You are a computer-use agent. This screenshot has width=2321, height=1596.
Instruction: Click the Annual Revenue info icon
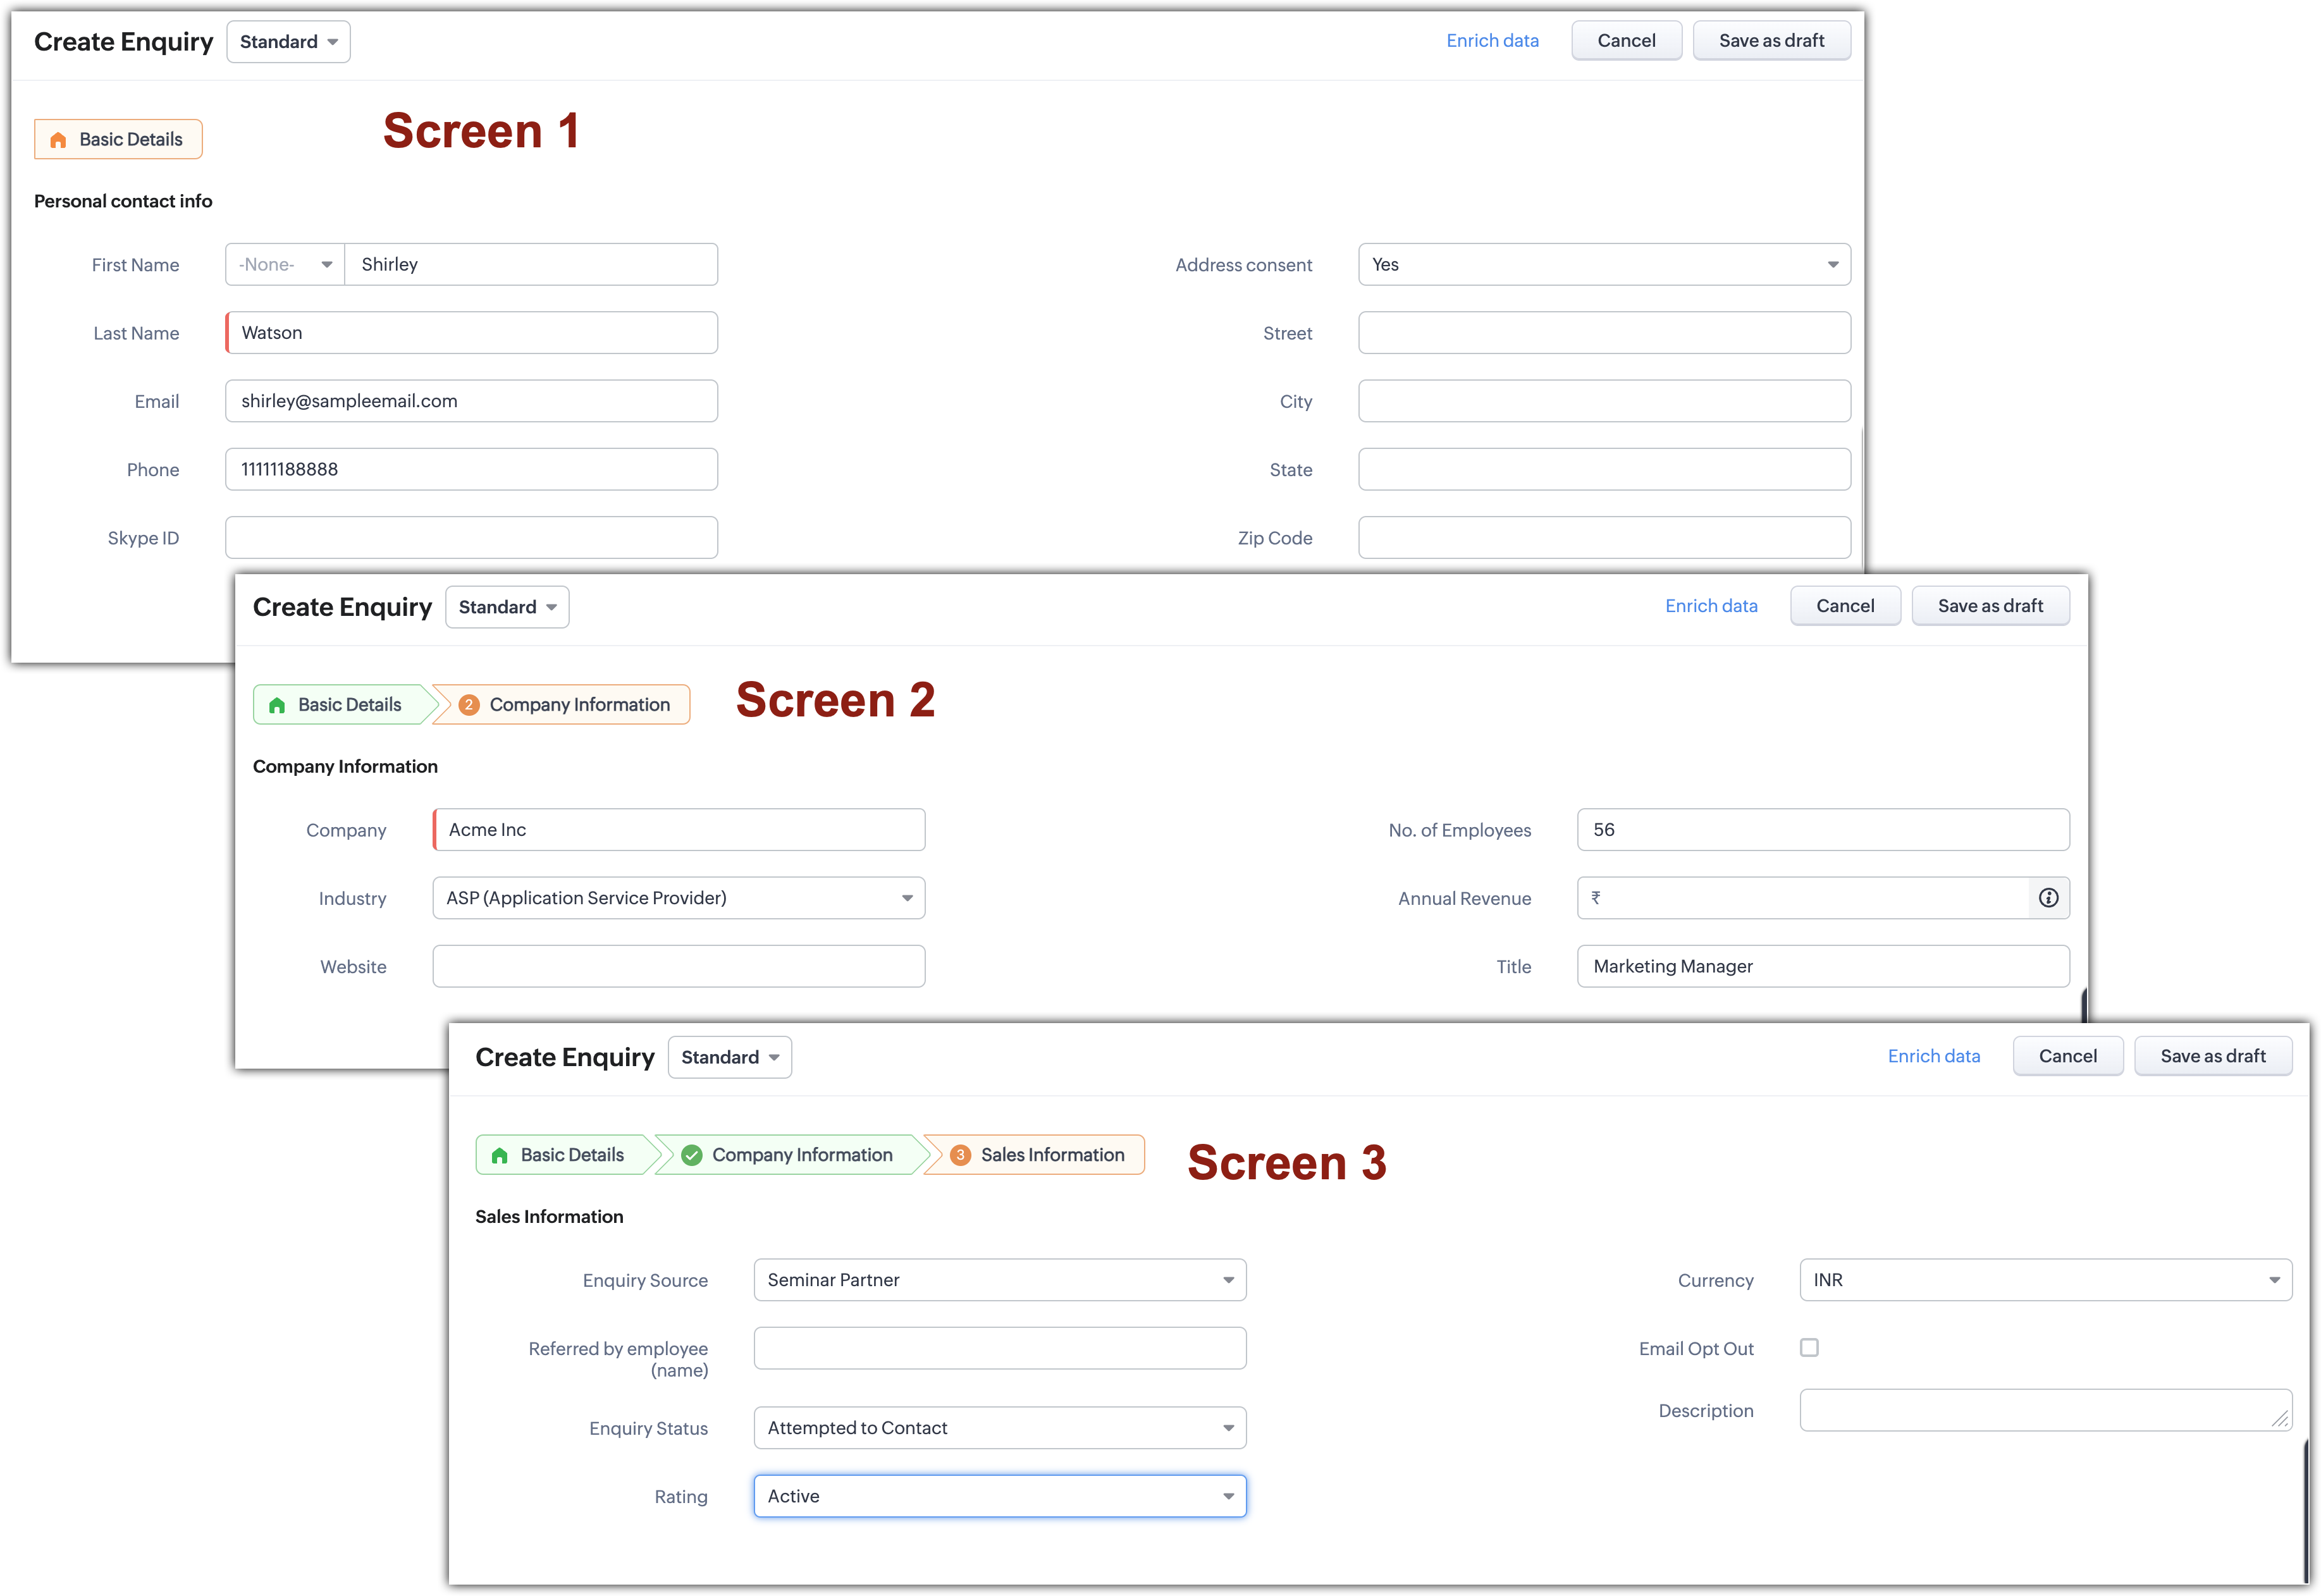point(2048,898)
